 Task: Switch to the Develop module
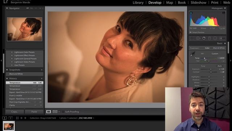[155, 3]
